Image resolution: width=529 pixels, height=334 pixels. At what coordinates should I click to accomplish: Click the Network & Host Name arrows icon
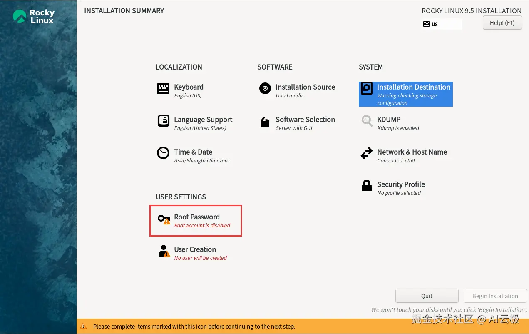[367, 154]
